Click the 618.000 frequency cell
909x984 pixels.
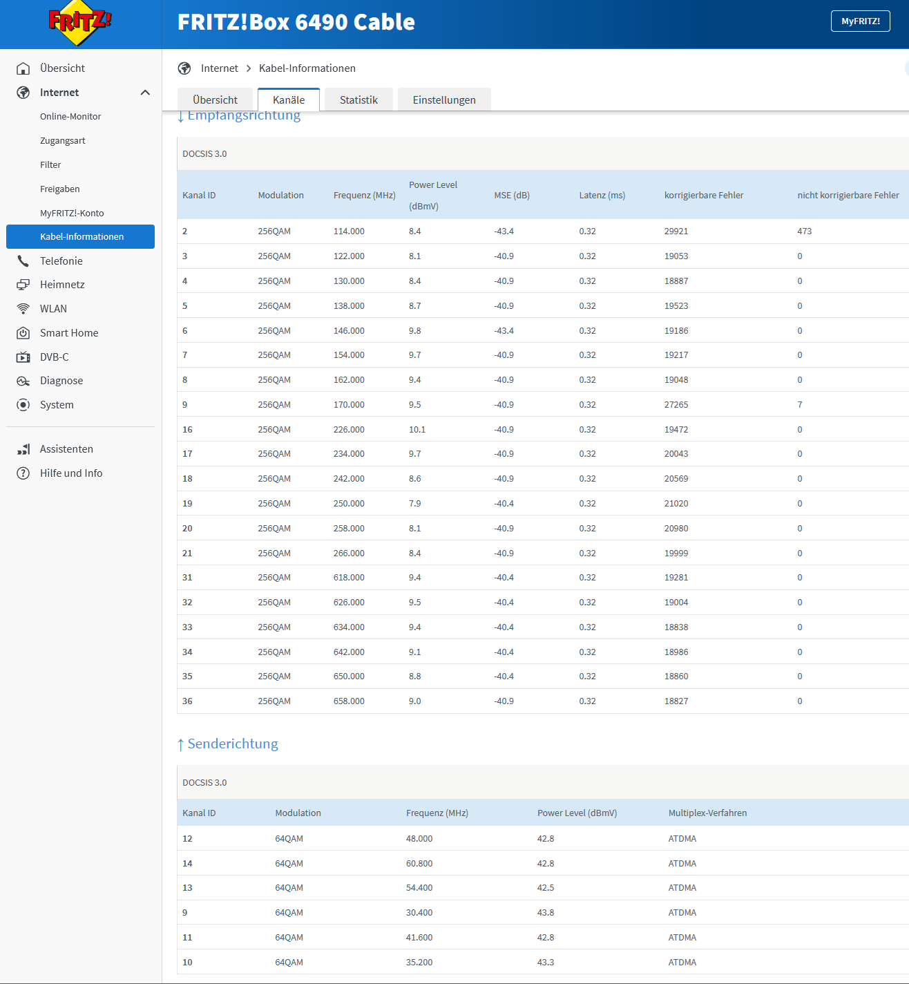point(349,578)
